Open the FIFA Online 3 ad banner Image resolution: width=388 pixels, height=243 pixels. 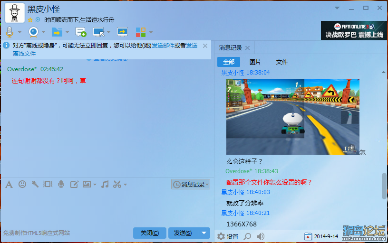point(354,30)
